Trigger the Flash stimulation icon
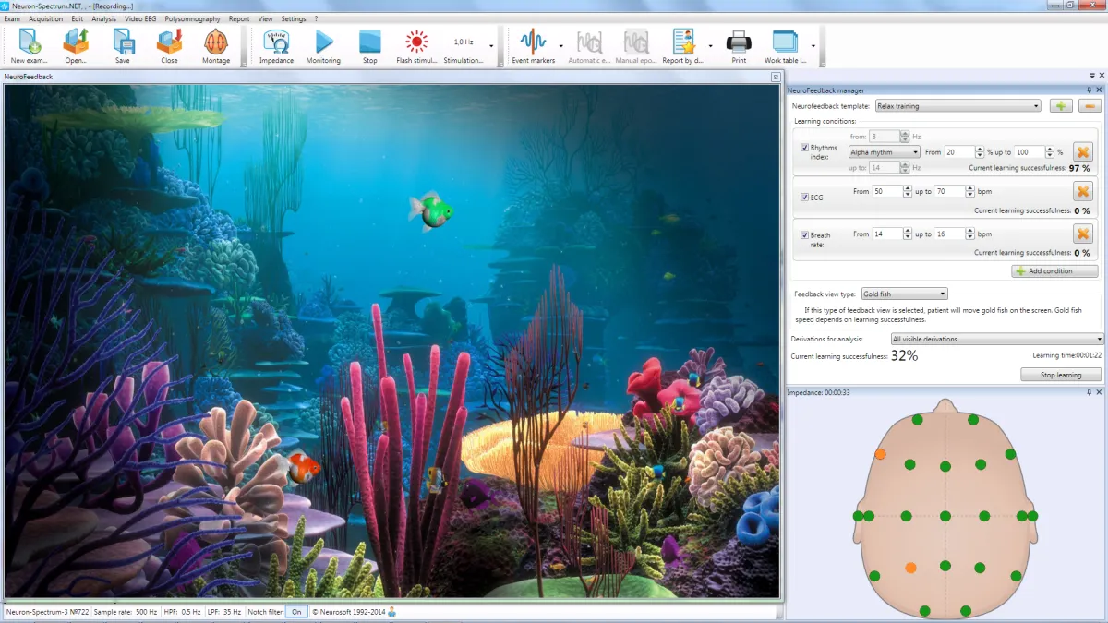Viewport: 1108px width, 623px height. 417,42
